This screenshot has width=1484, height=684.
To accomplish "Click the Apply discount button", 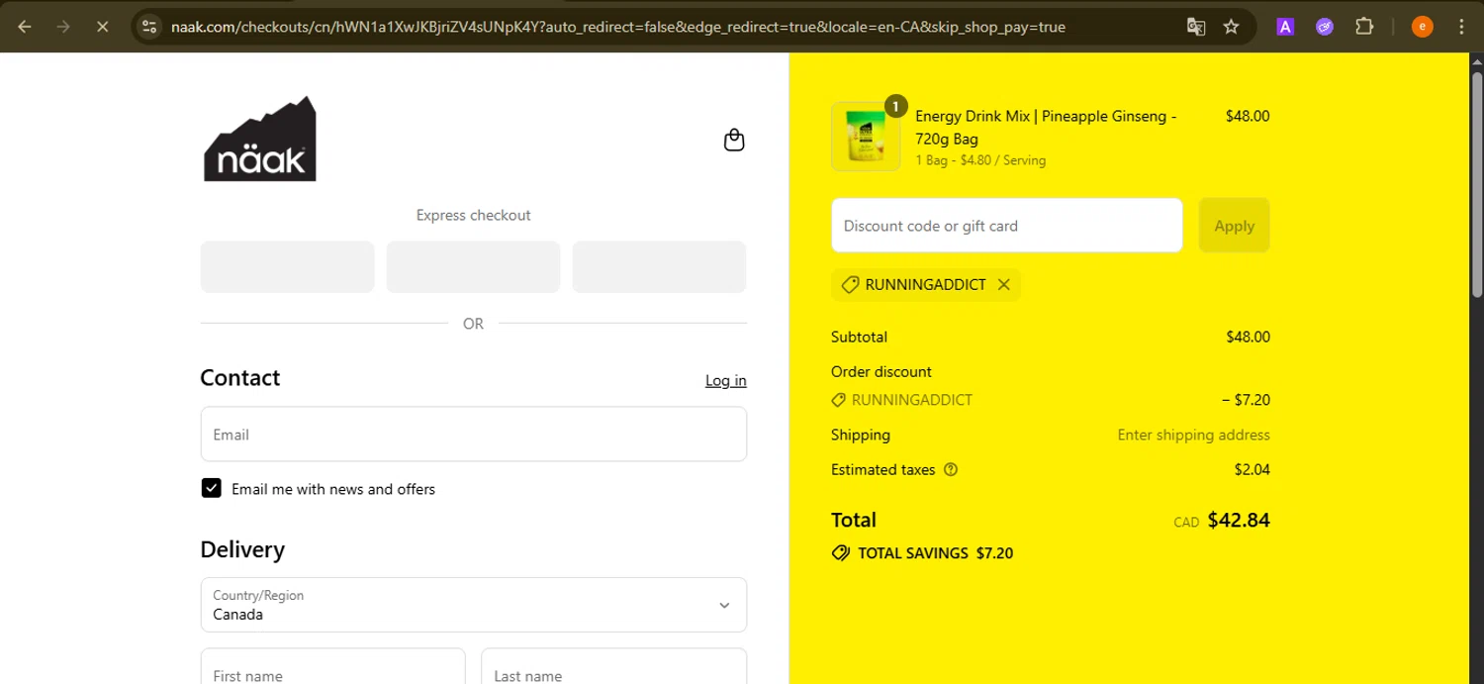I will click(x=1235, y=226).
